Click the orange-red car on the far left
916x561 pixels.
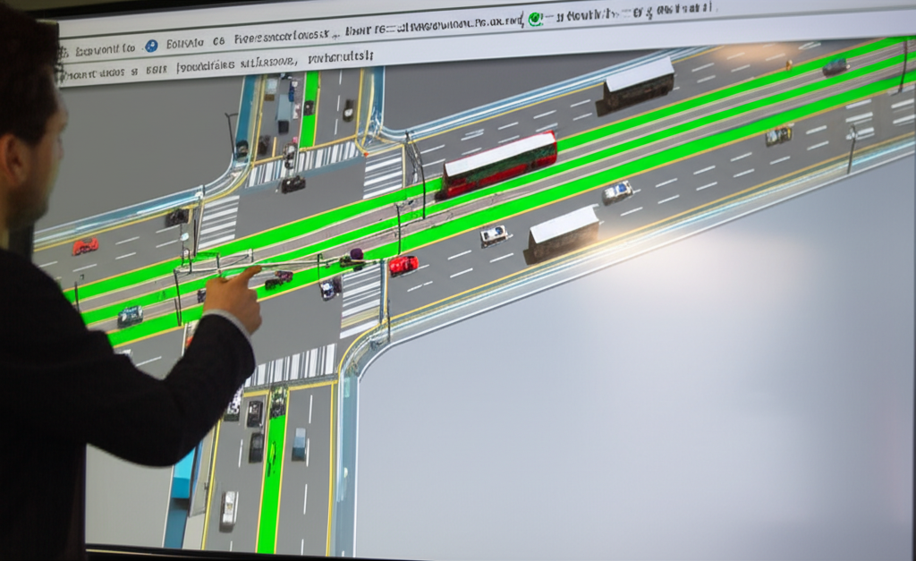86,245
